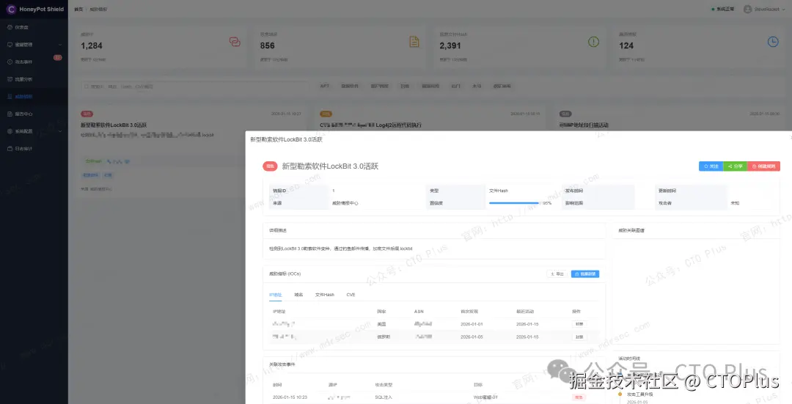Switch to the CVE tab
Image resolution: width=792 pixels, height=404 pixels.
[x=351, y=295]
